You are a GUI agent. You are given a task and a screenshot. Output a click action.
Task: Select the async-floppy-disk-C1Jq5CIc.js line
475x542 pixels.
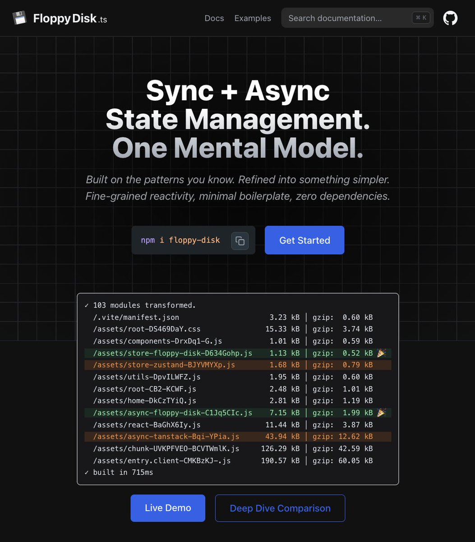238,413
